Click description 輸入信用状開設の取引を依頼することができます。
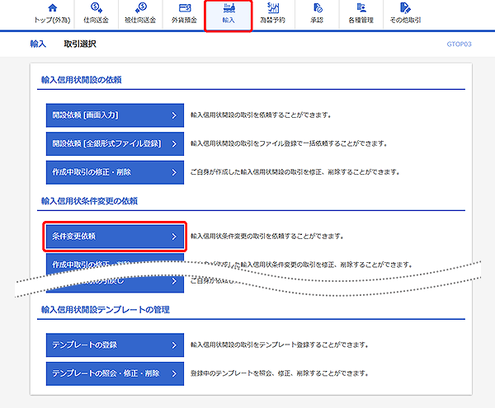495x408 pixels. (x=261, y=115)
